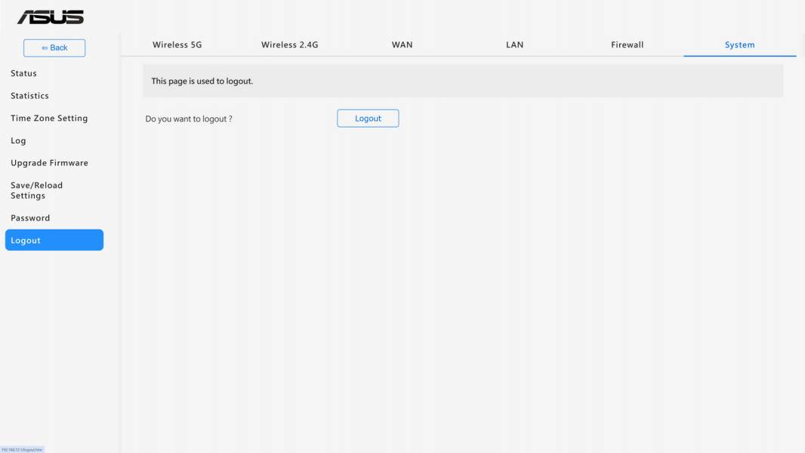Open the Password settings page
This screenshot has height=453, width=805.
coord(30,218)
